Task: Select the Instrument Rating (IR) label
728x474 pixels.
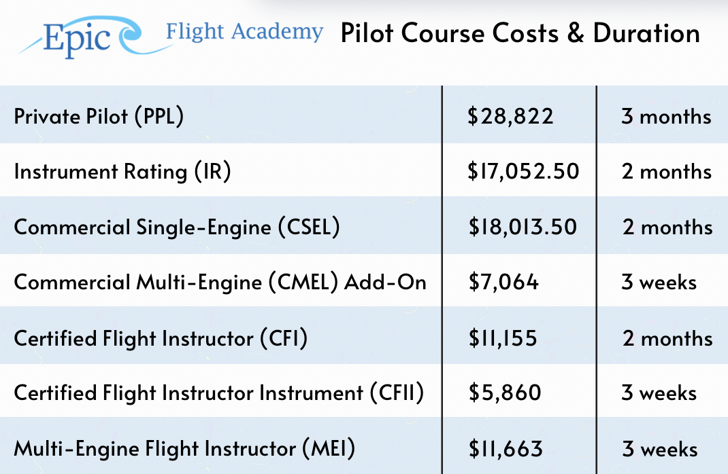Action: click(x=122, y=171)
